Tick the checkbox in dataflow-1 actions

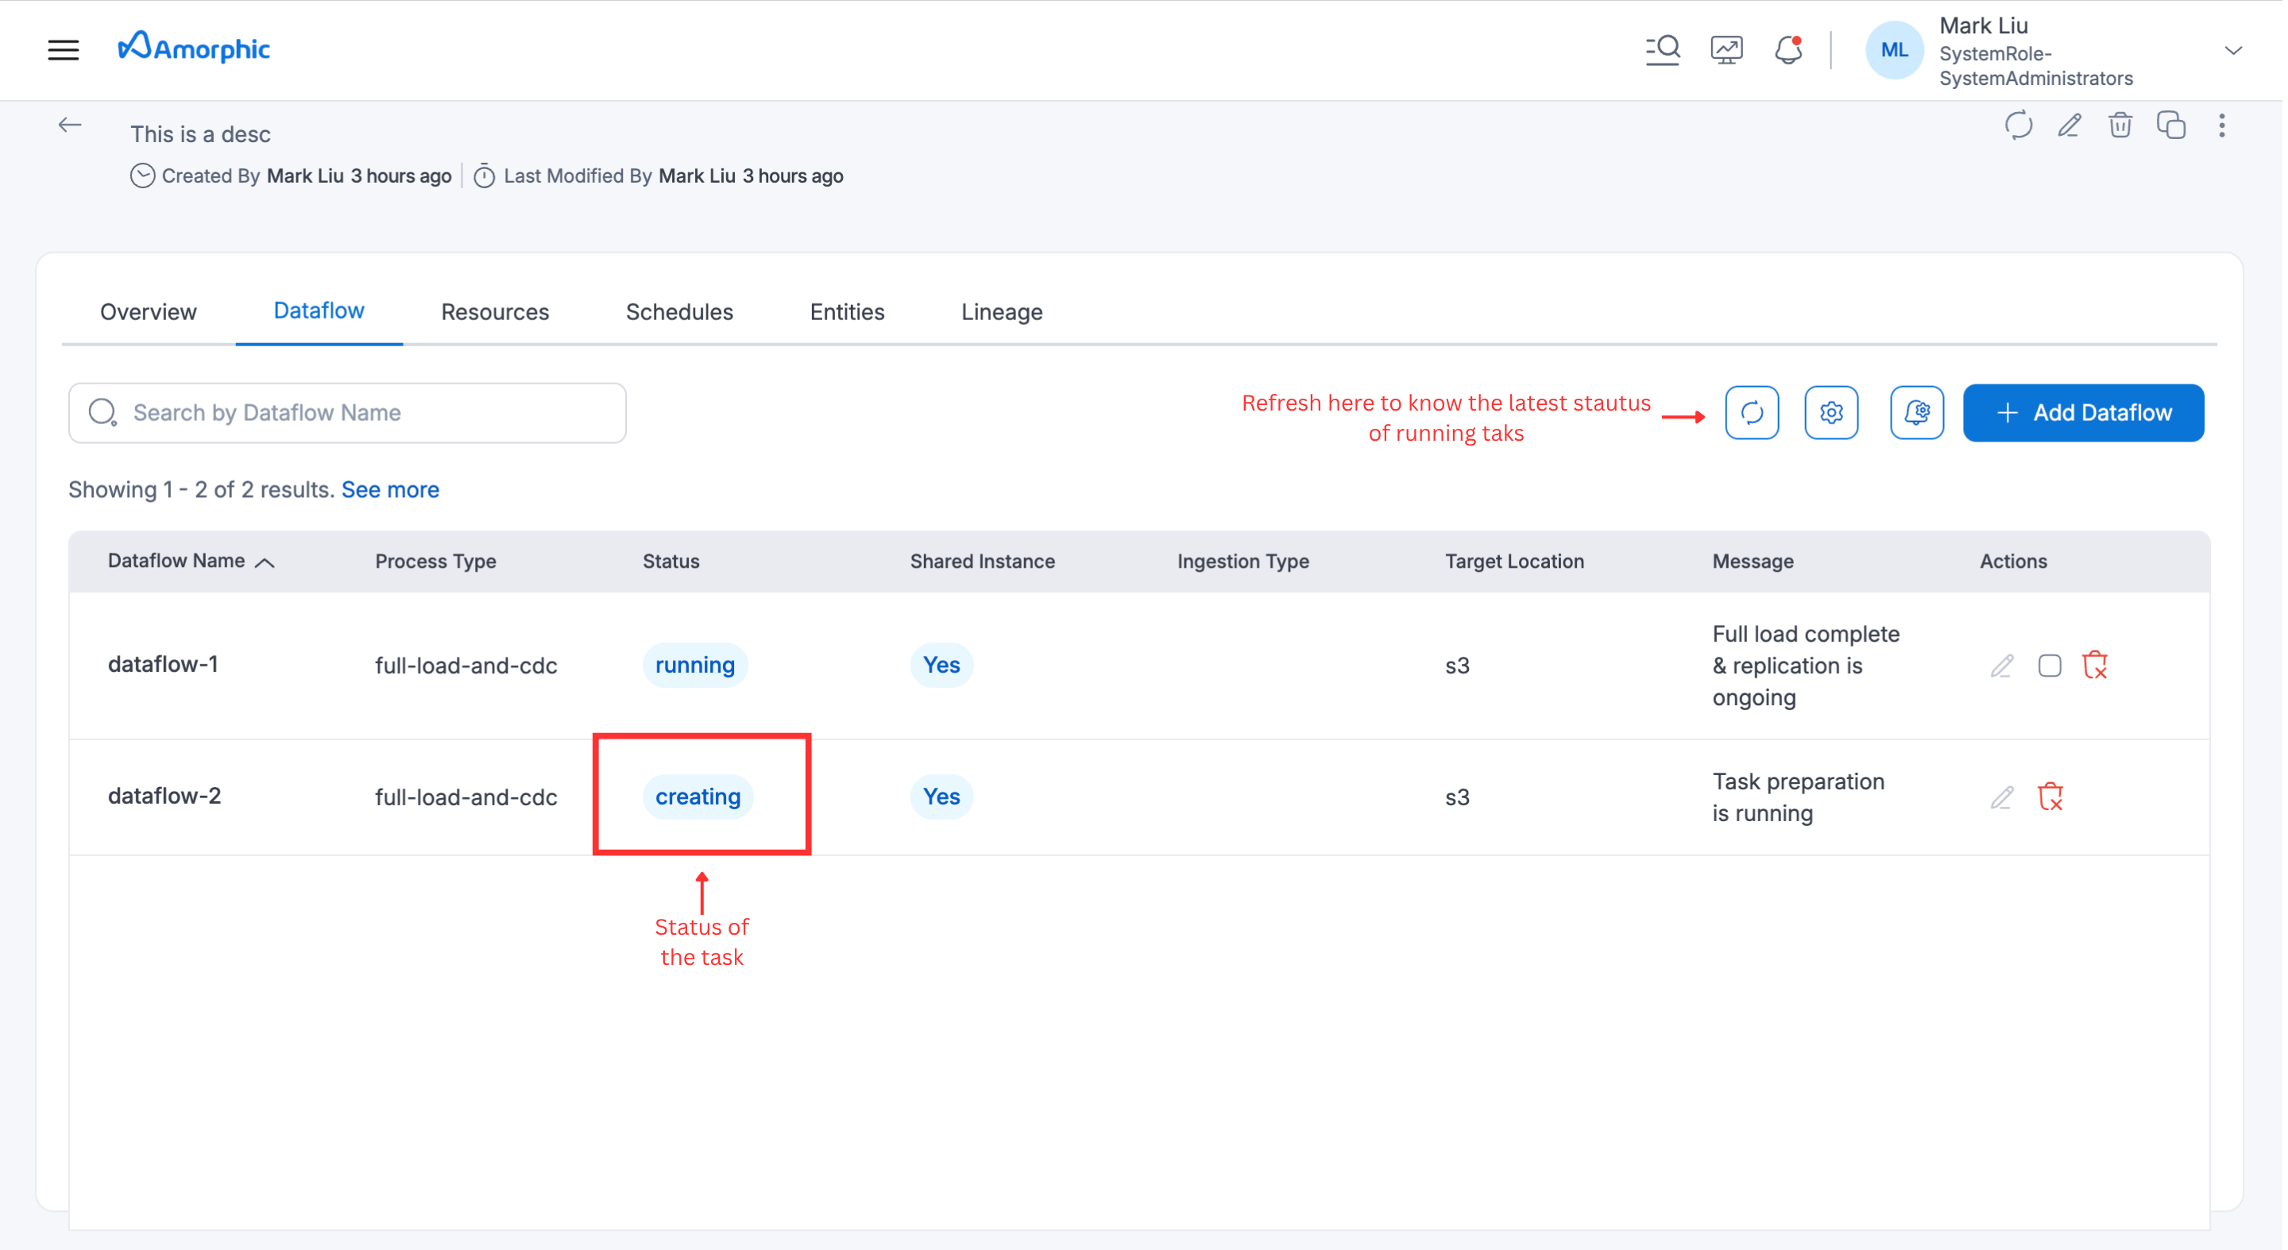pos(2050,664)
